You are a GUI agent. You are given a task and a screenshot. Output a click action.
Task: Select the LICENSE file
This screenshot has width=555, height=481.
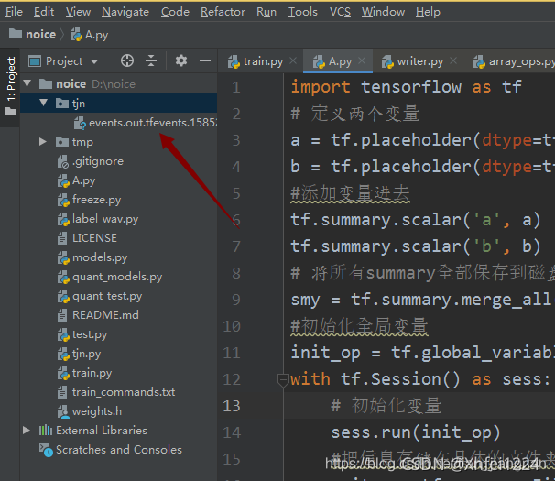(87, 238)
